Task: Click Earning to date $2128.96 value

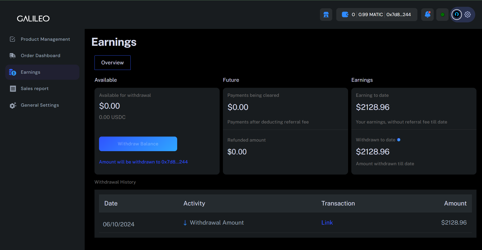Action: [373, 107]
